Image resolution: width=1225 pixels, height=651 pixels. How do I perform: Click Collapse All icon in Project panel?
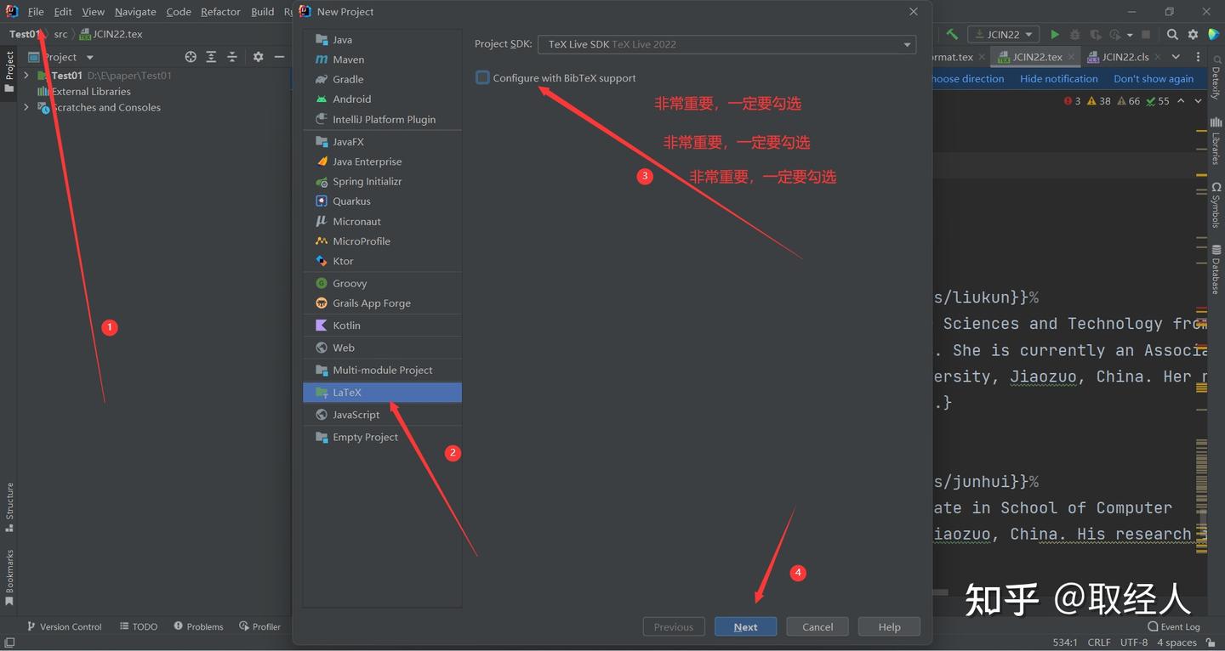[231, 57]
